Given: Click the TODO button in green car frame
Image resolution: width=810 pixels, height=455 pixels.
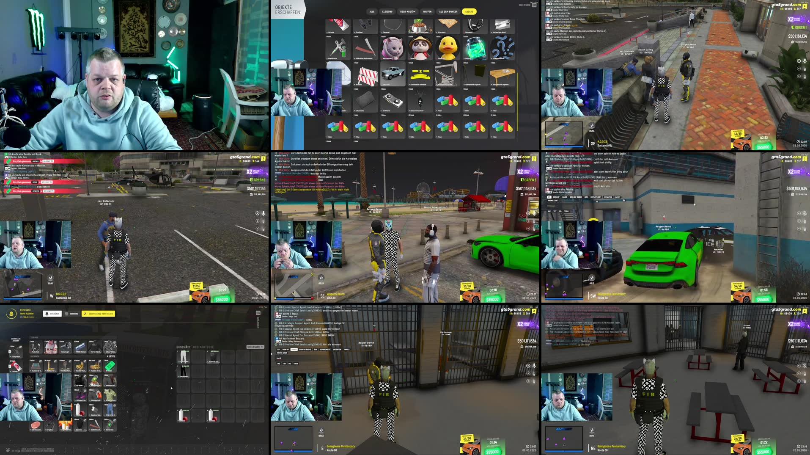Looking at the screenshot, I should [x=566, y=211].
